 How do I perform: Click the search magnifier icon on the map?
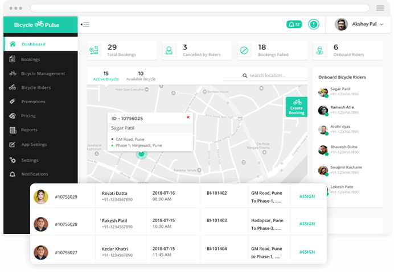(245, 76)
